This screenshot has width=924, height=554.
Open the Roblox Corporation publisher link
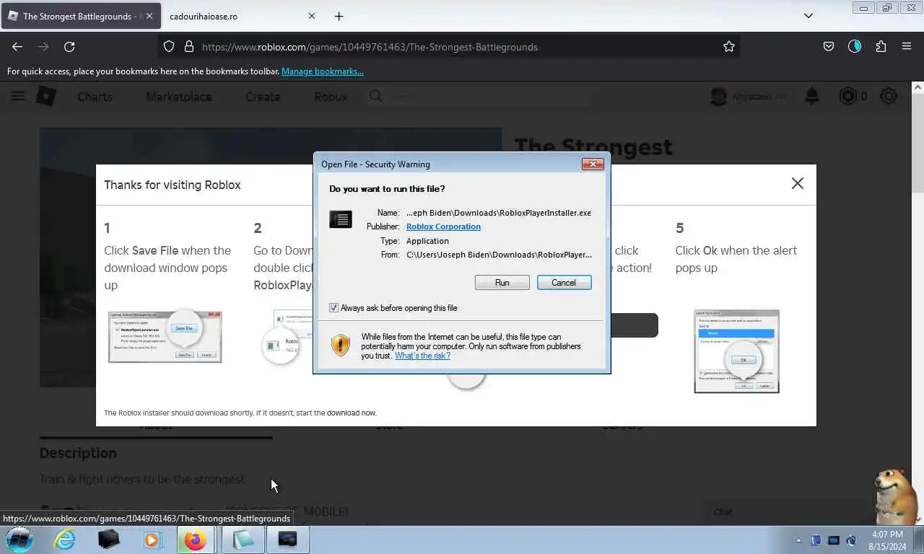pos(443,227)
